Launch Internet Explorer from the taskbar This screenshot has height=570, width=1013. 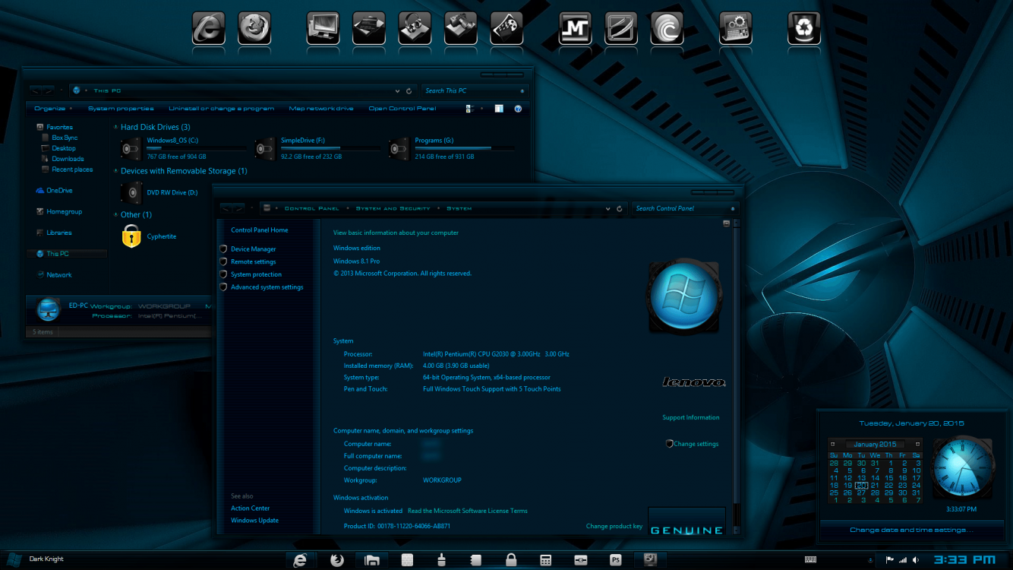300,559
